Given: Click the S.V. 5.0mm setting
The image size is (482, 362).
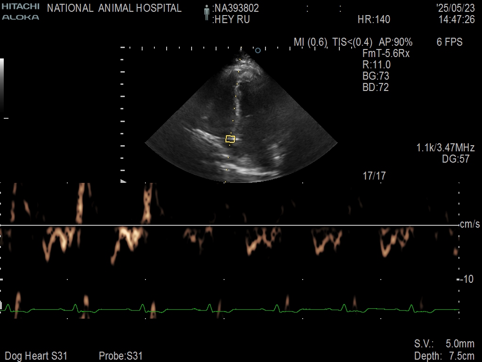Looking at the screenshot, I should [444, 344].
